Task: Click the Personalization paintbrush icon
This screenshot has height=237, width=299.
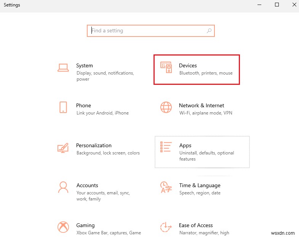Action: [x=63, y=148]
